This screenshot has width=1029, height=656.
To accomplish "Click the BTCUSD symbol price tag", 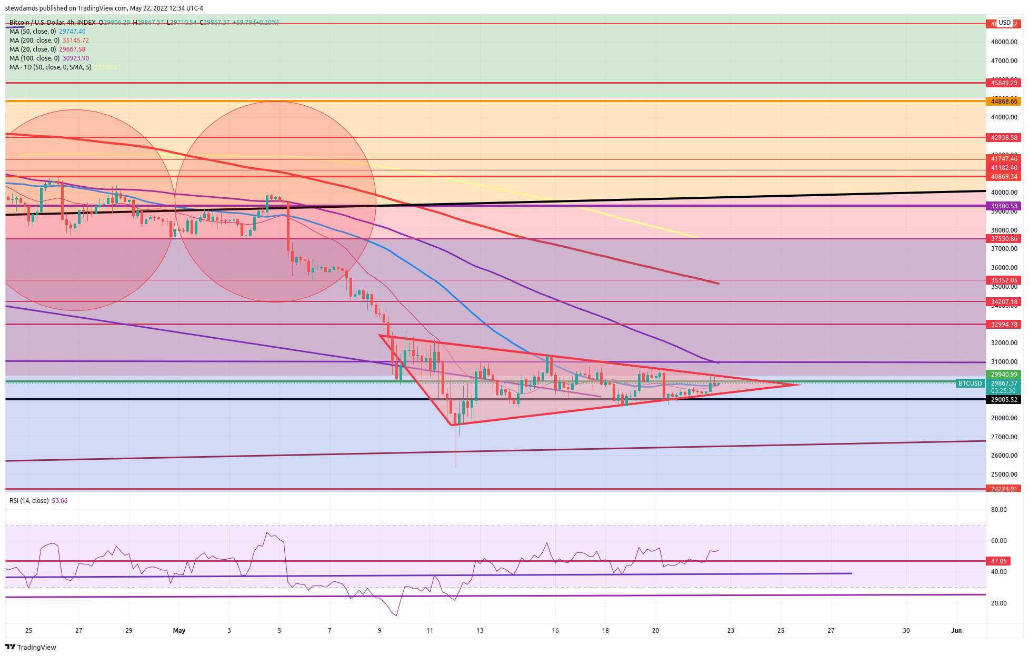I will pos(970,383).
